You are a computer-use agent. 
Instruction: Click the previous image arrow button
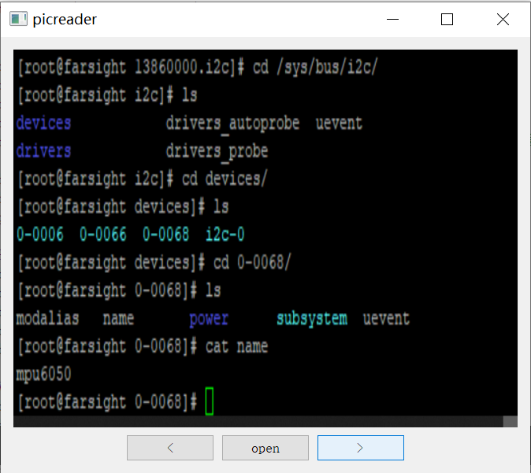[170, 448]
